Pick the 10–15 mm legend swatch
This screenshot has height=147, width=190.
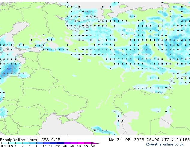click(40, 143)
